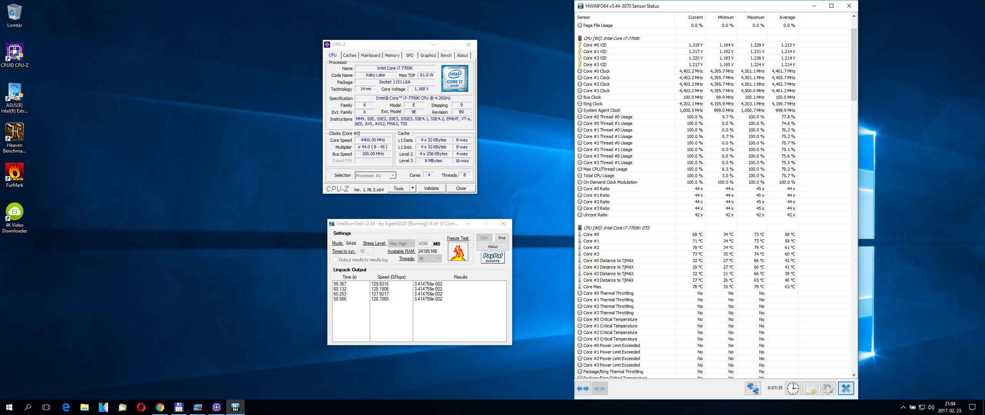Click HWiNFO network remote monitoring icon

point(753,388)
